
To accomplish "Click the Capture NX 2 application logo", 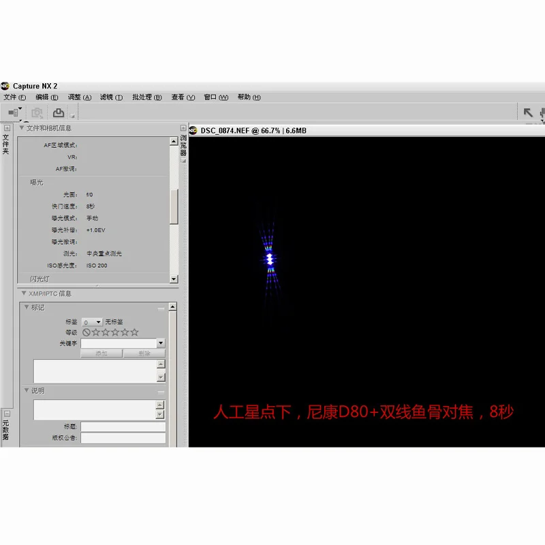I will (5, 86).
